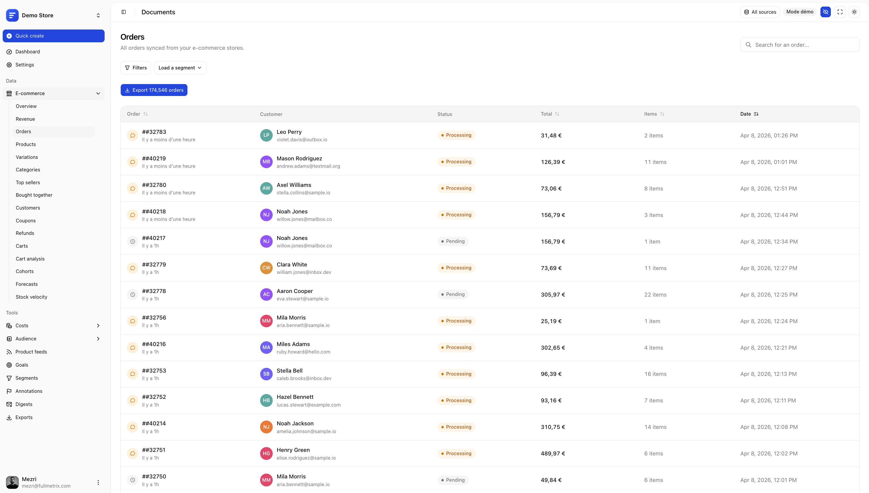869x493 pixels.
Task: Switch to light theme with the sun icon
Action: tap(854, 12)
